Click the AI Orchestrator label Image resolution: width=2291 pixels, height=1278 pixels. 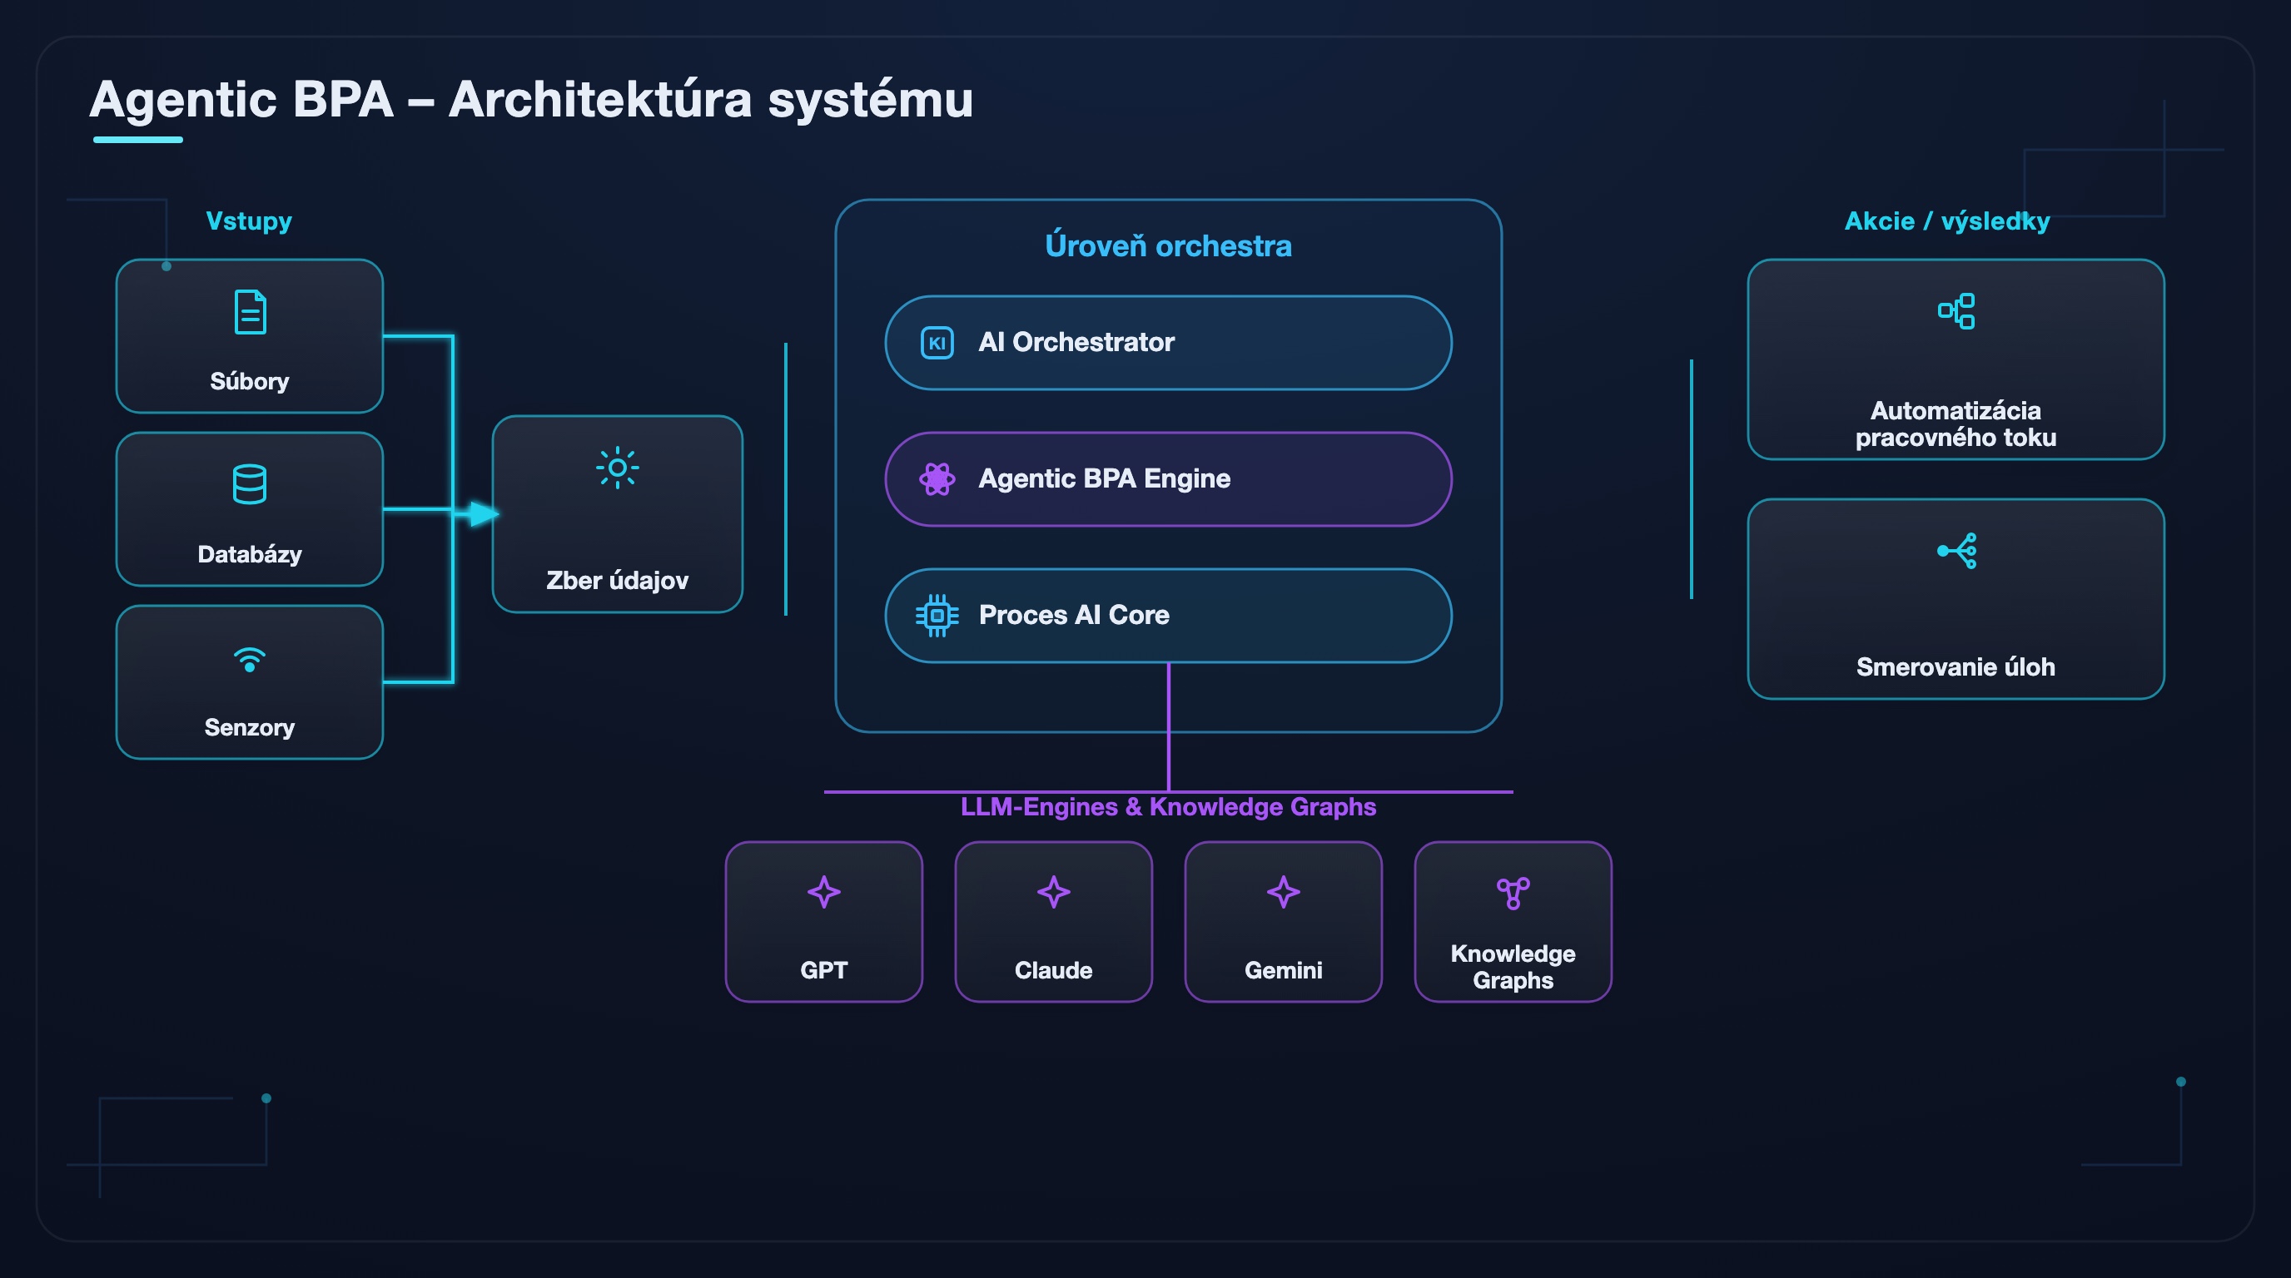pos(1076,342)
